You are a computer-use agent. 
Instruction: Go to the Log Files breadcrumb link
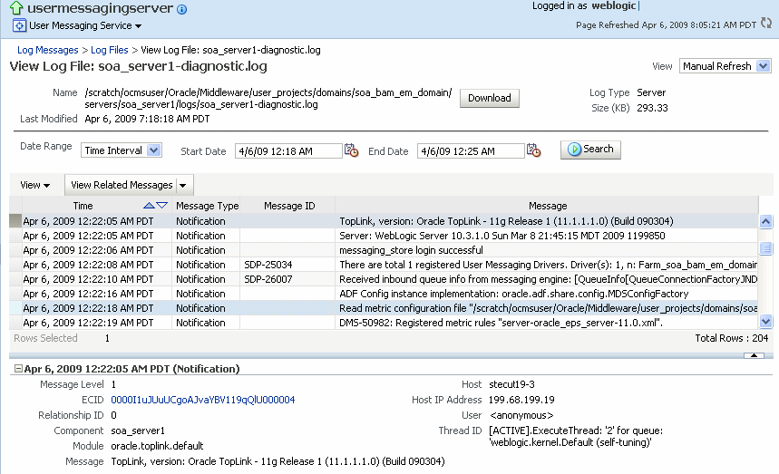[x=110, y=50]
